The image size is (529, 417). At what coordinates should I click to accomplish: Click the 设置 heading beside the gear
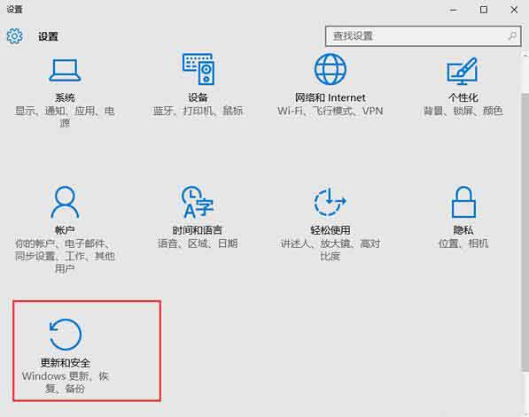(48, 36)
